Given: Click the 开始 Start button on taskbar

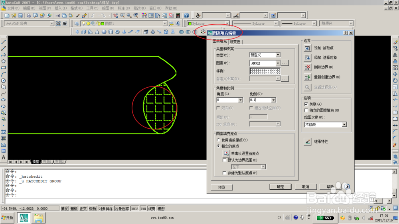Looking at the screenshot, I should click(x=7, y=218).
